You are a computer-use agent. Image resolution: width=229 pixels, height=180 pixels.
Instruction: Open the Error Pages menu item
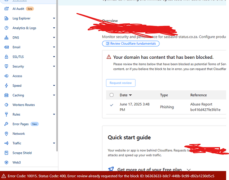pyautogui.click(x=21, y=124)
